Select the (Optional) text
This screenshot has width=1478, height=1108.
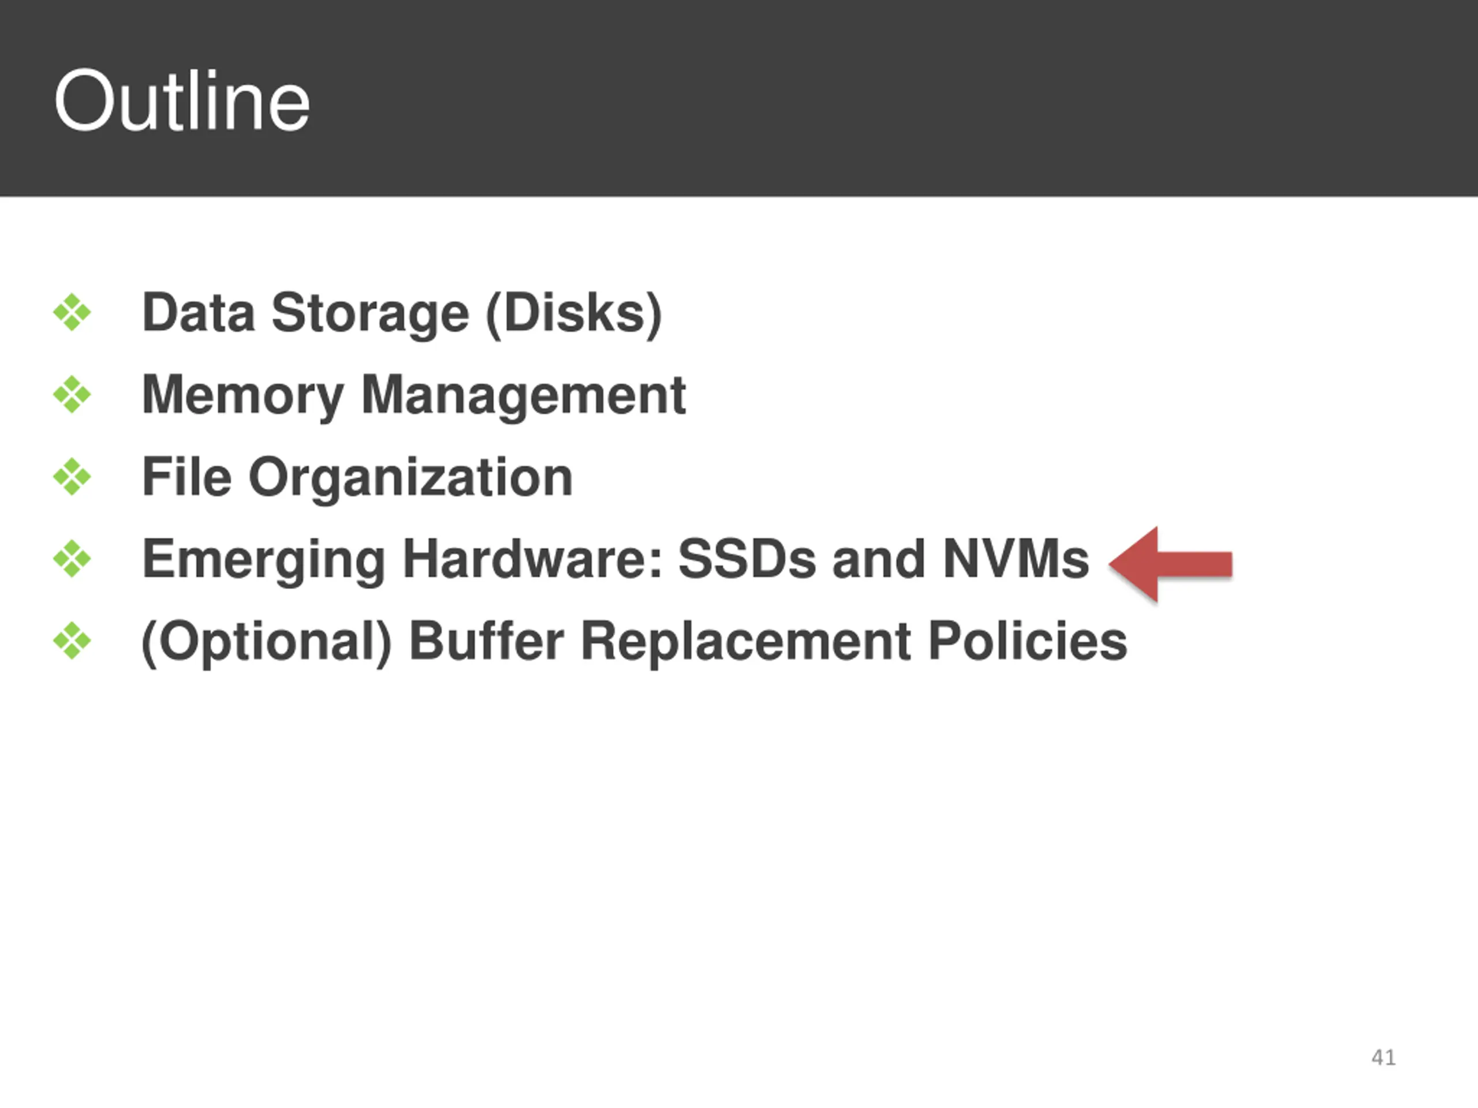(x=267, y=642)
